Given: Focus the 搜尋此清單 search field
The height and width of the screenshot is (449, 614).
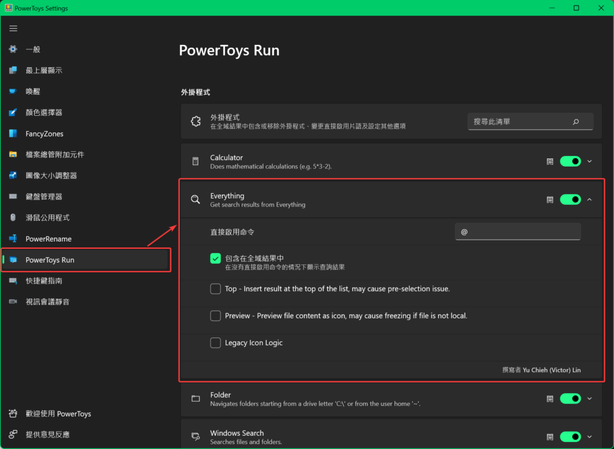Looking at the screenshot, I should (530, 122).
